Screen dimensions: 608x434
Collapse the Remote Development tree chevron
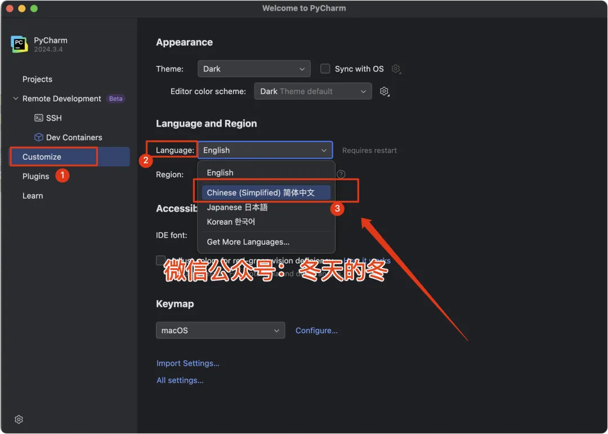(x=16, y=99)
